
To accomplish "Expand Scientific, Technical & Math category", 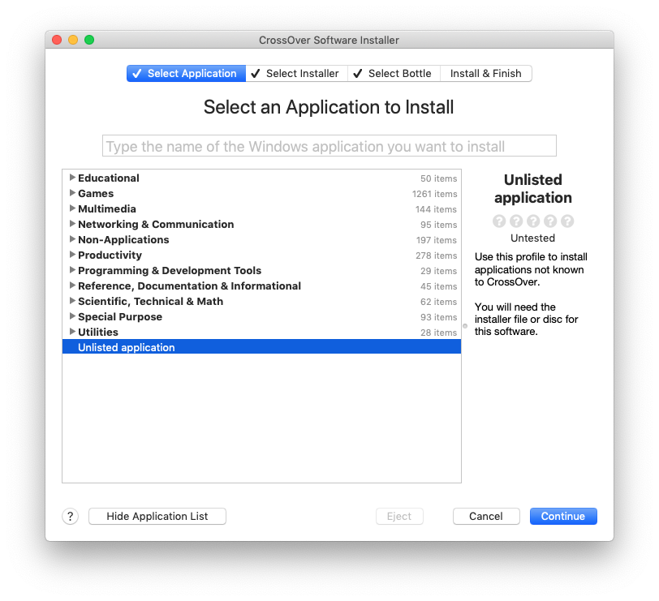I will 73,301.
